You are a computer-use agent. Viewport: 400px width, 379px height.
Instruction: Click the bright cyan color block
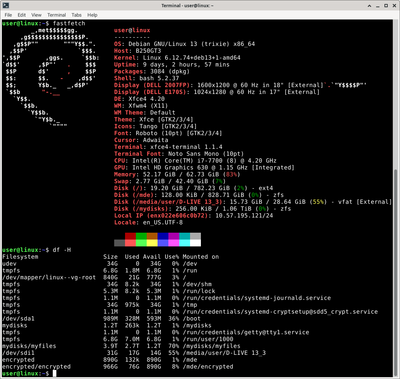tap(185, 243)
